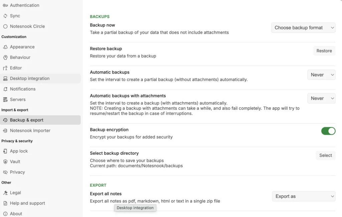Select Editor settings item
This screenshot has width=342, height=217.
pos(40,68)
